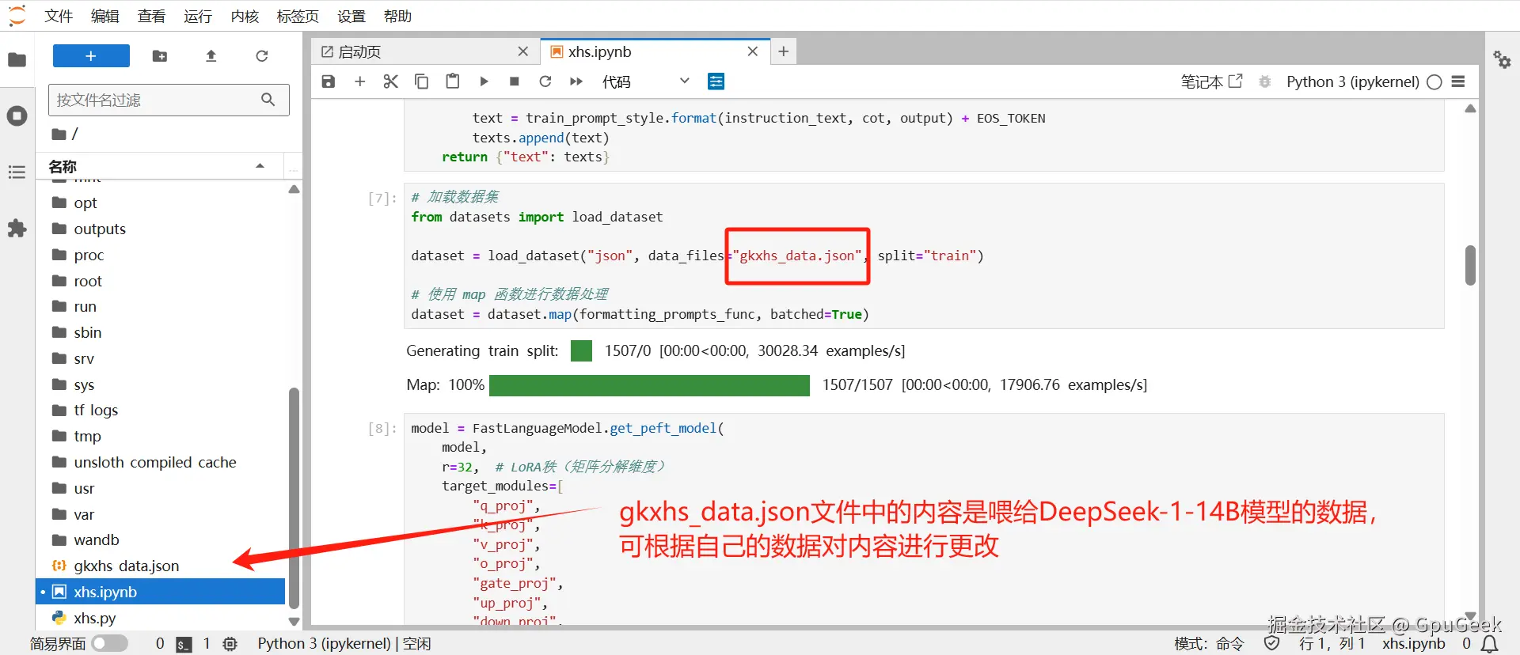This screenshot has height=655, width=1520.
Task: Open the 标签页 menu
Action: 298,16
